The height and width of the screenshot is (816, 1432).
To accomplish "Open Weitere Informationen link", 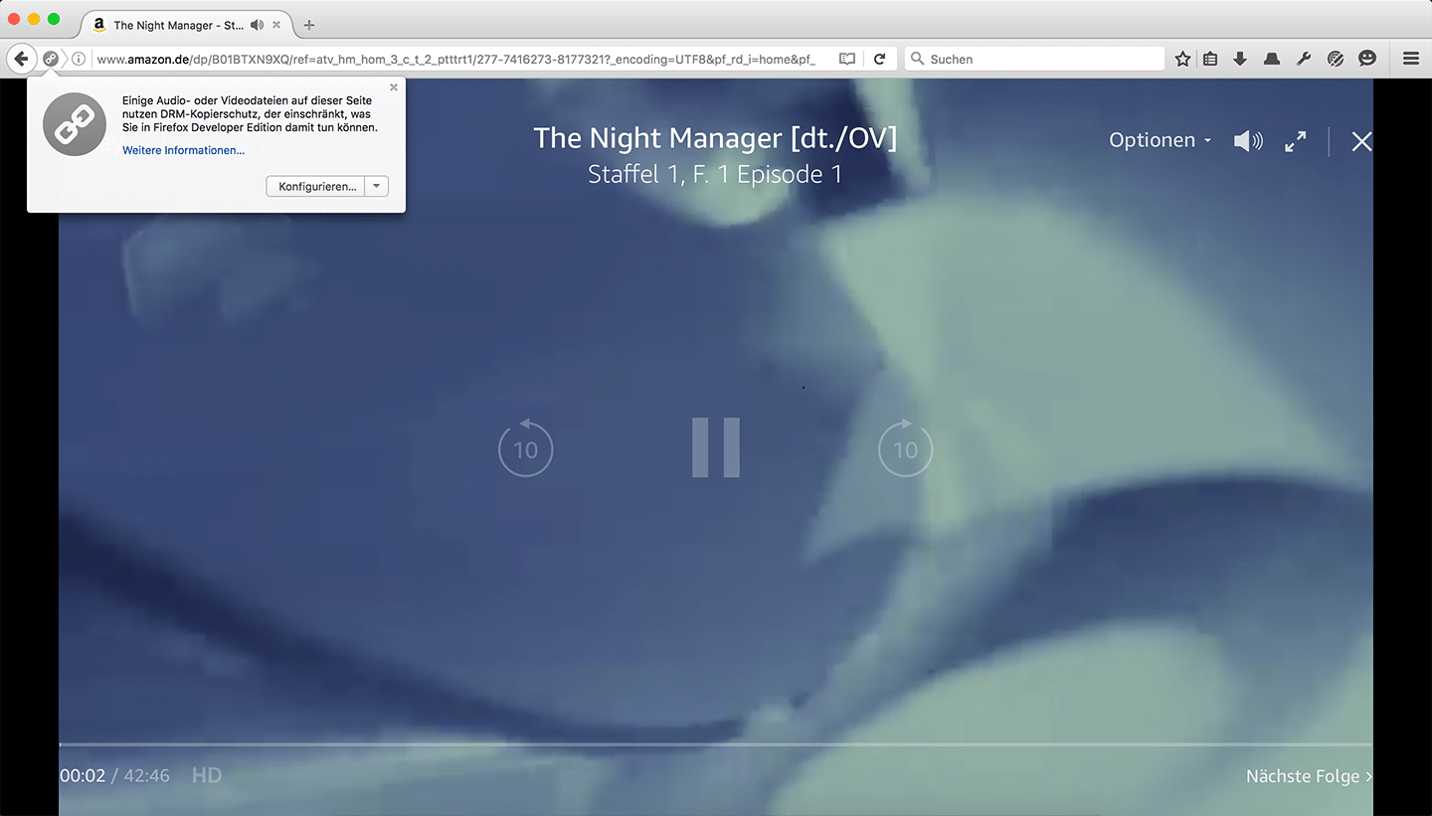I will [x=183, y=150].
